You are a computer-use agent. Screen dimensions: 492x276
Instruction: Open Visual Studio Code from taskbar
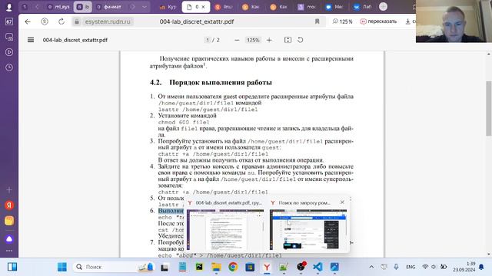(x=317, y=267)
